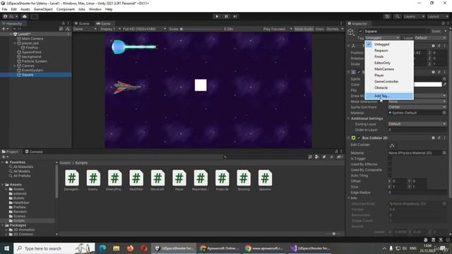The height and width of the screenshot is (254, 452).
Task: Collapse the Box Collider 2D component
Action: tap(348, 138)
